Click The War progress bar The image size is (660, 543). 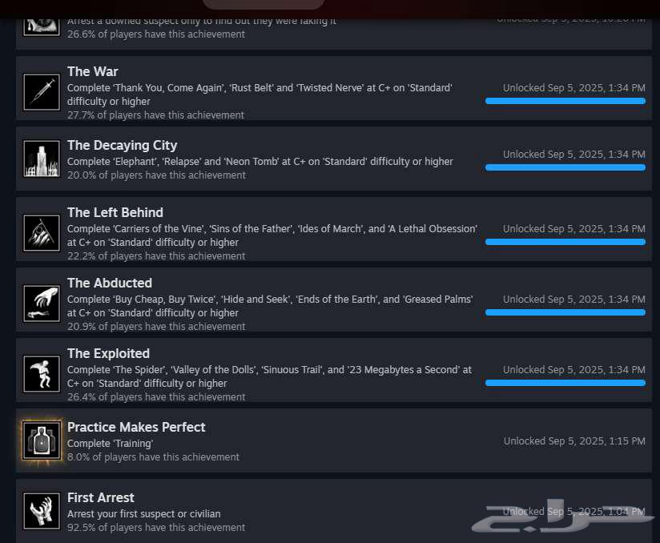565,101
